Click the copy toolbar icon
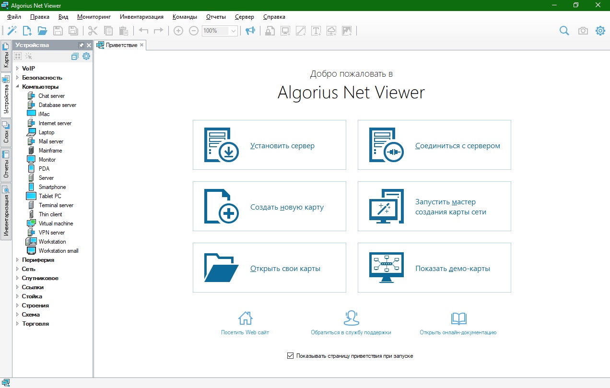 108,31
